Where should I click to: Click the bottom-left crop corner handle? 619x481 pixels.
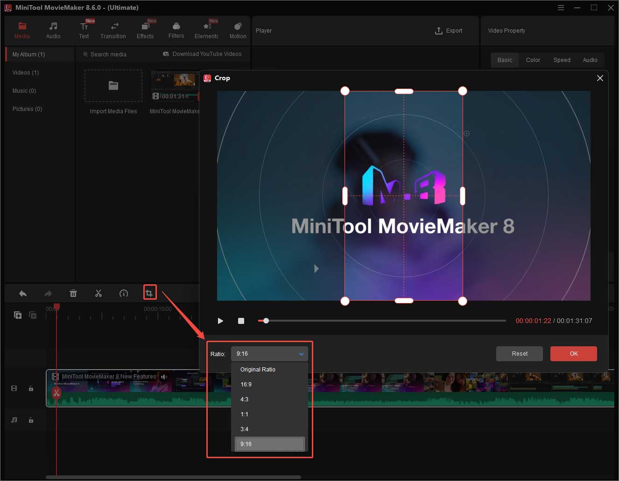click(345, 301)
